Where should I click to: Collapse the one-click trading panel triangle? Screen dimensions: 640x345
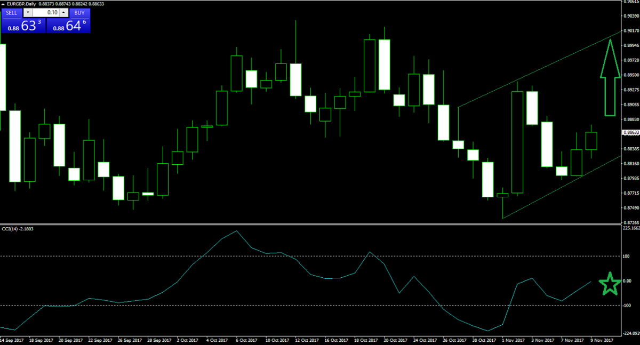tap(4, 4)
